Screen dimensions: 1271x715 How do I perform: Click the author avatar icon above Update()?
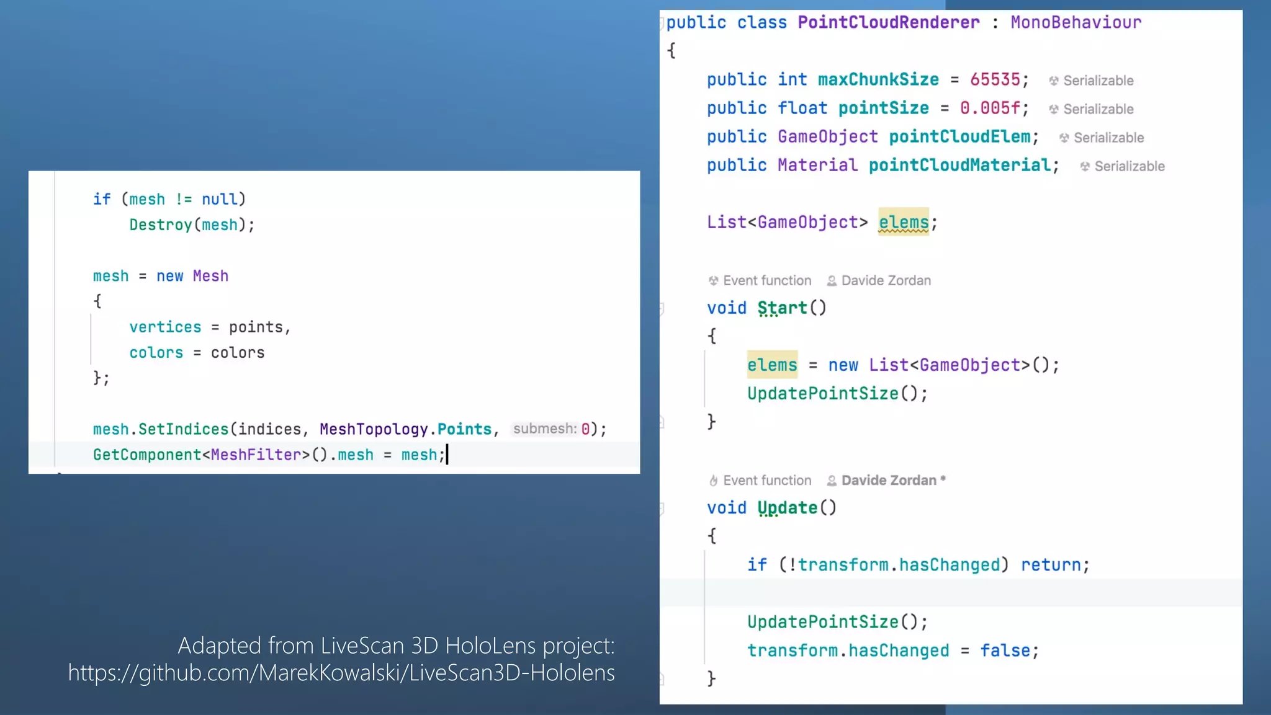(832, 481)
